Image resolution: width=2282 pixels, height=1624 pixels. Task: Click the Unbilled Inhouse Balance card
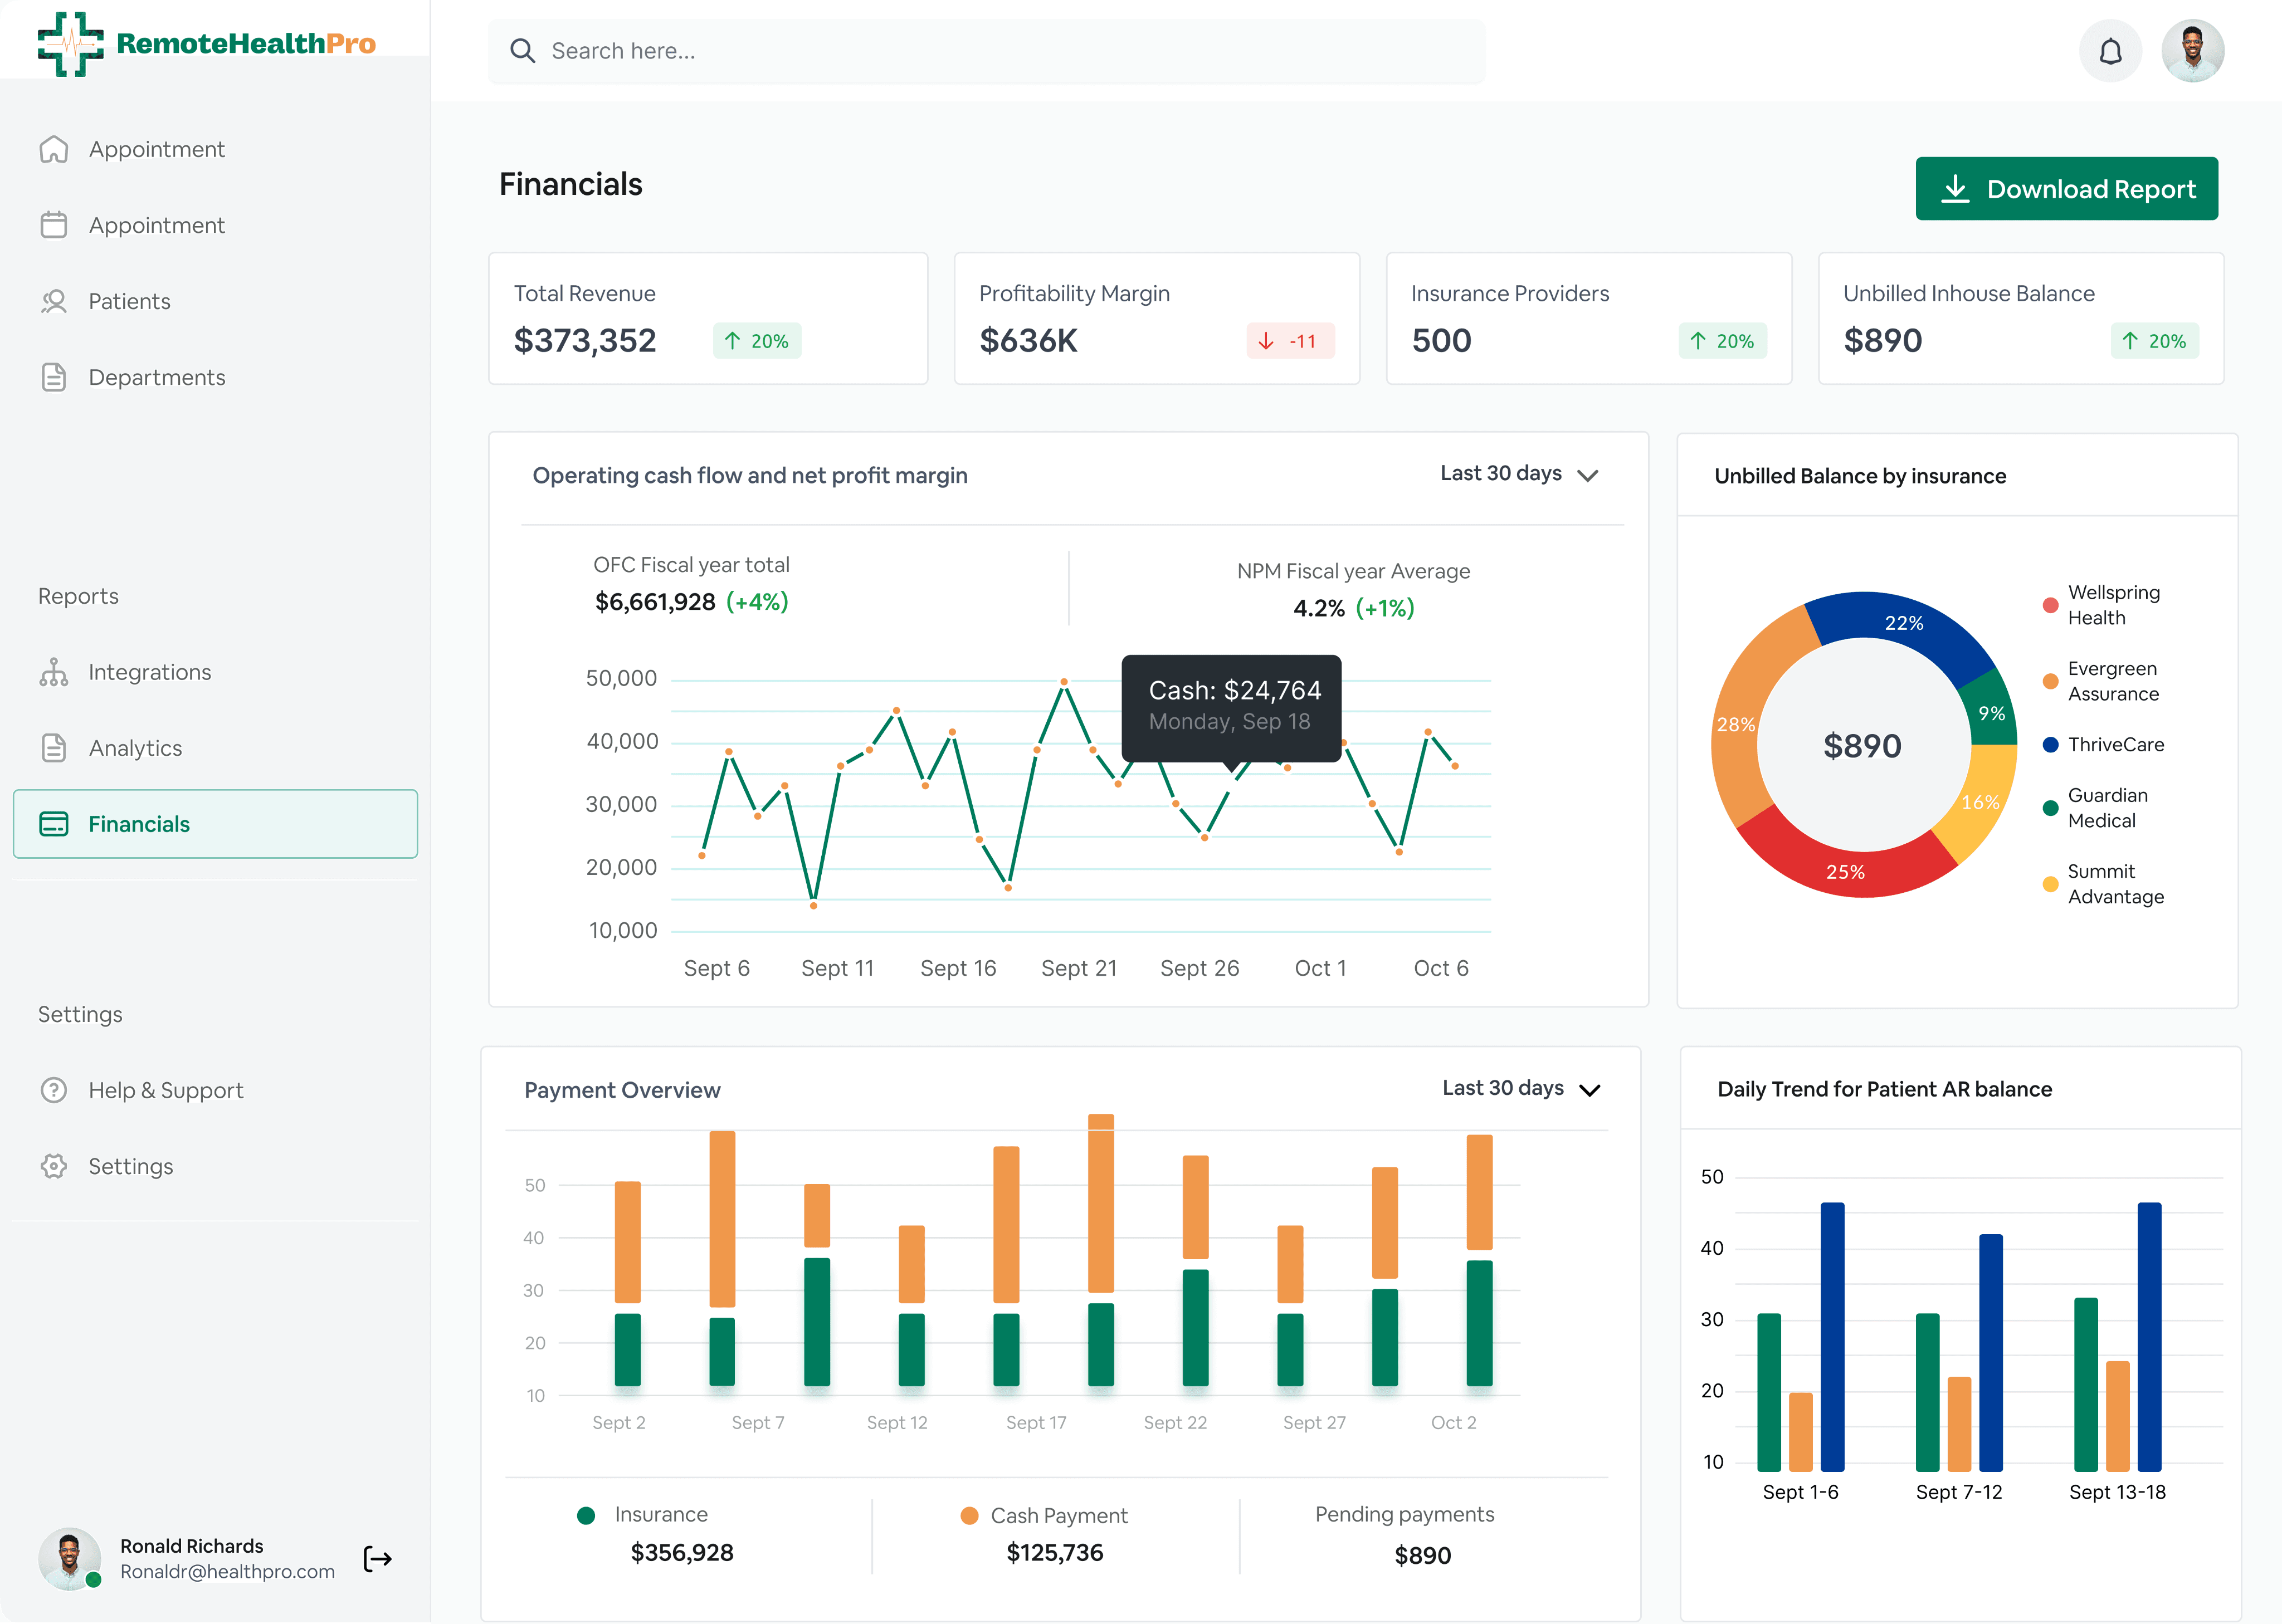2021,318
